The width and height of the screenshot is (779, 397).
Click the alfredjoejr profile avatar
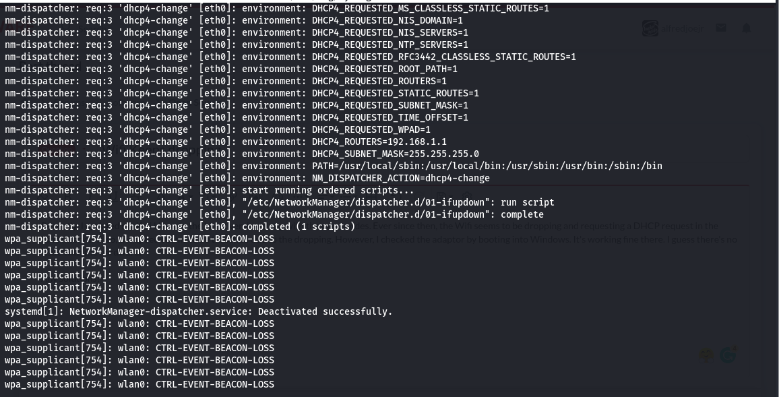(x=650, y=28)
